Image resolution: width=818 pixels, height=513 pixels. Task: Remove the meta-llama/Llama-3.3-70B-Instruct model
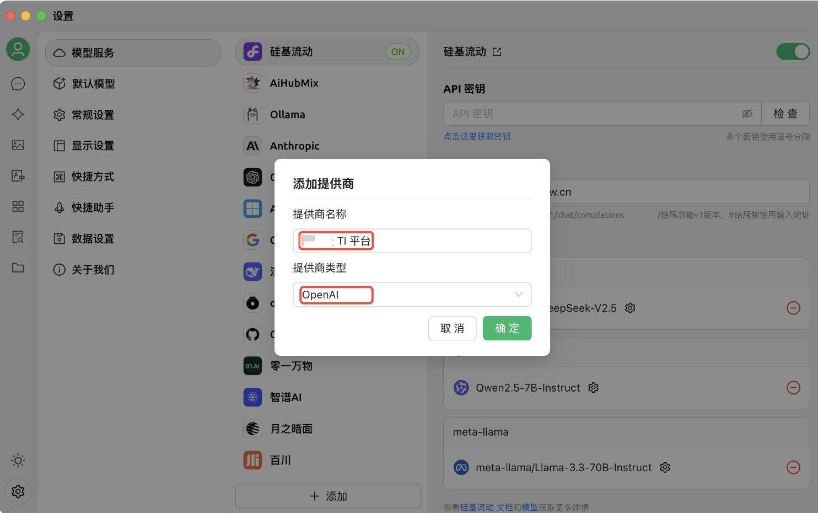point(793,467)
